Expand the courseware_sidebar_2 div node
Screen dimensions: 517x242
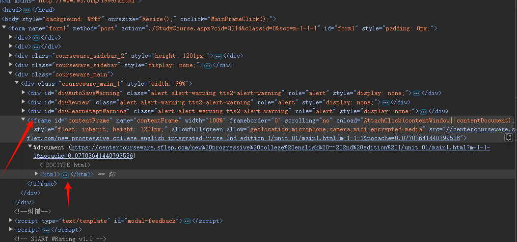click(x=10, y=55)
